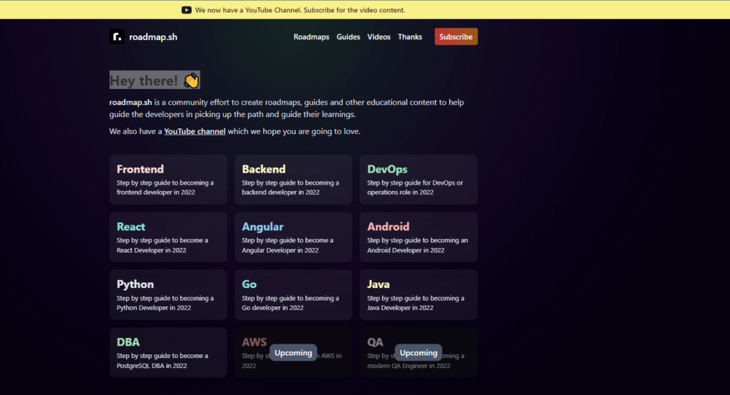The image size is (730, 395).
Task: Click the YouTube channel announcement banner text
Action: (x=301, y=10)
